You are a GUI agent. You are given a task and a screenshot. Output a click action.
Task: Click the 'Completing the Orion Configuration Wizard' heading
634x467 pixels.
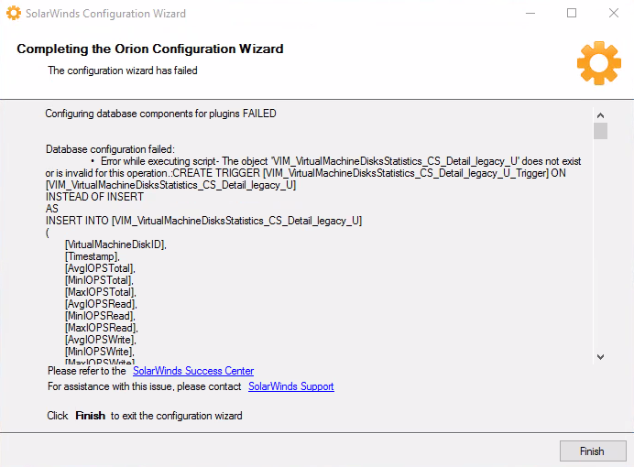click(x=150, y=49)
